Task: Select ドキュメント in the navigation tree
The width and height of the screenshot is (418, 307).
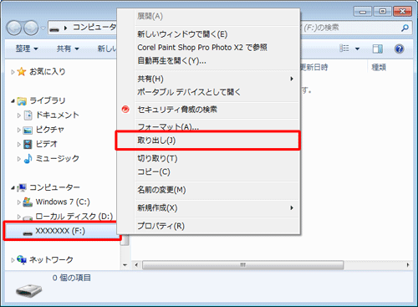Action: [57, 115]
